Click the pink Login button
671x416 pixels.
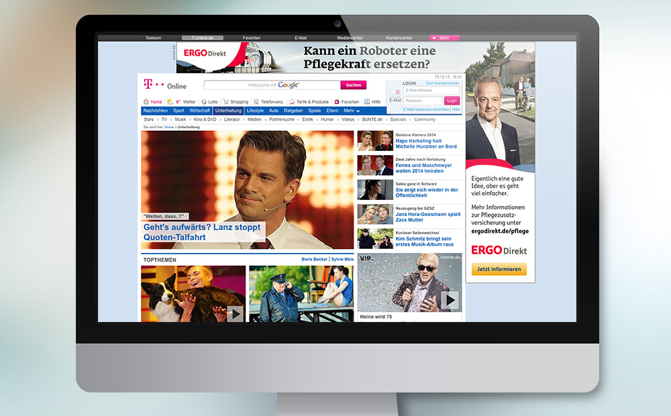(452, 101)
